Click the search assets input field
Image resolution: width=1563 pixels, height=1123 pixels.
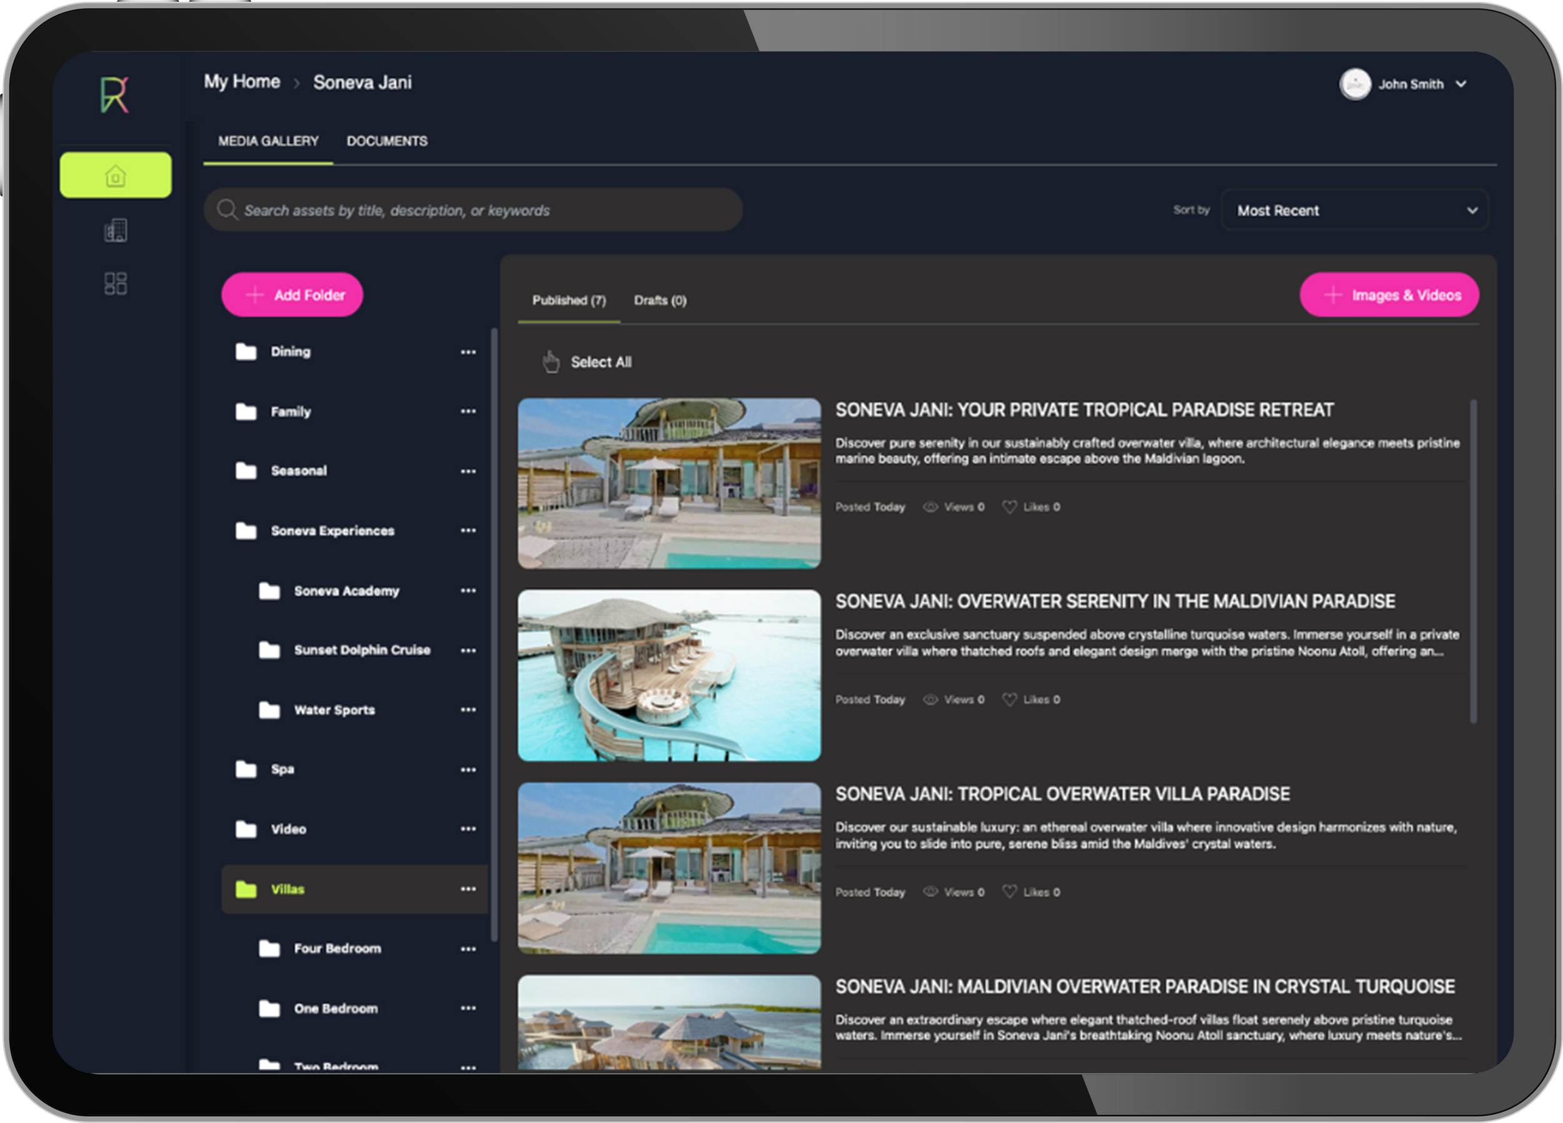pyautogui.click(x=473, y=210)
